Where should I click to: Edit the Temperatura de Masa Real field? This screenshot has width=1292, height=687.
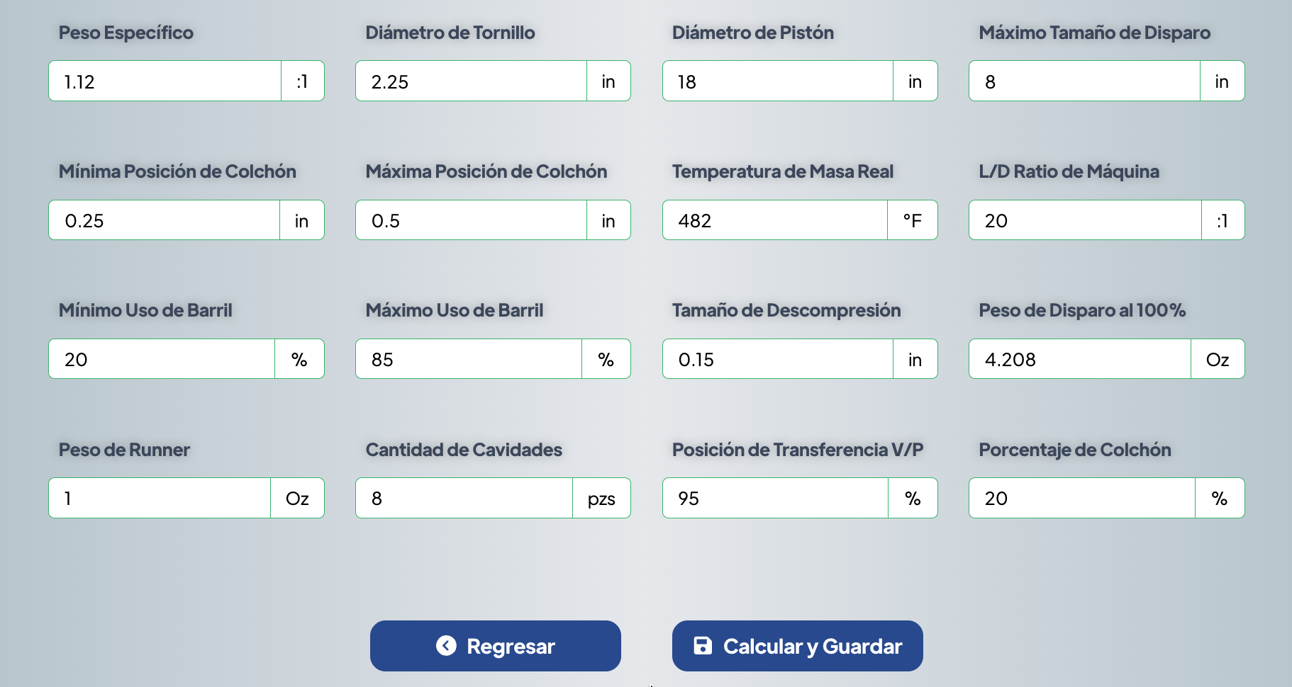point(774,220)
